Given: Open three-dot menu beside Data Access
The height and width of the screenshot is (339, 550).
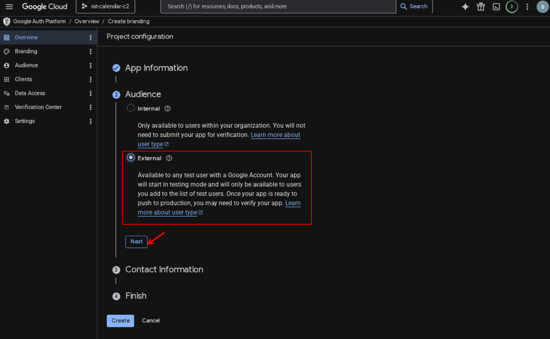Looking at the screenshot, I should [x=91, y=93].
